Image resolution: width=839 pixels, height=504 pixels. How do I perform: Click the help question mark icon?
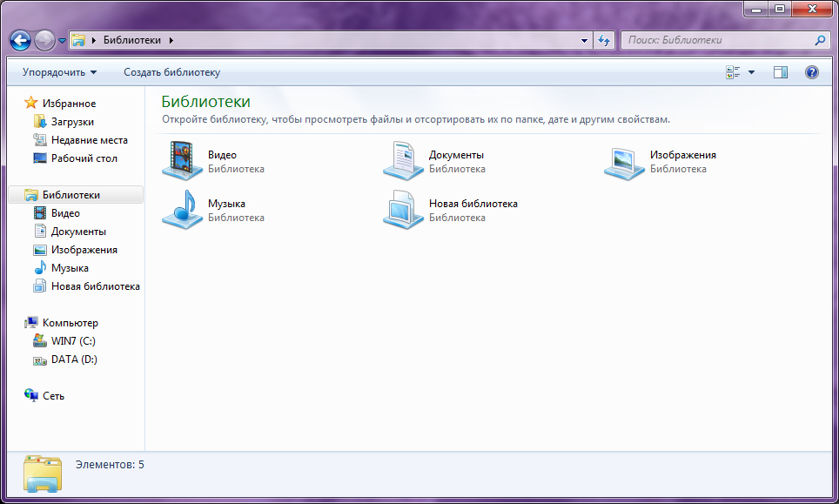[x=812, y=72]
